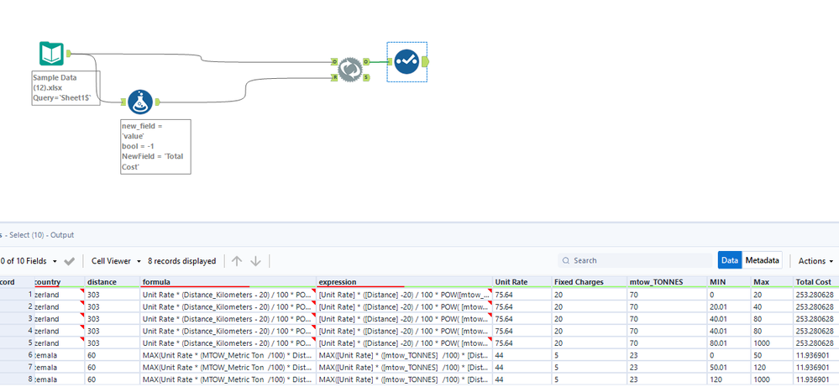This screenshot has height=387, width=839.
Task: Click the next record down arrow
Action: (256, 261)
